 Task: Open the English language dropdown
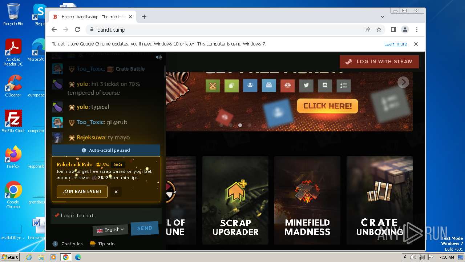click(110, 230)
